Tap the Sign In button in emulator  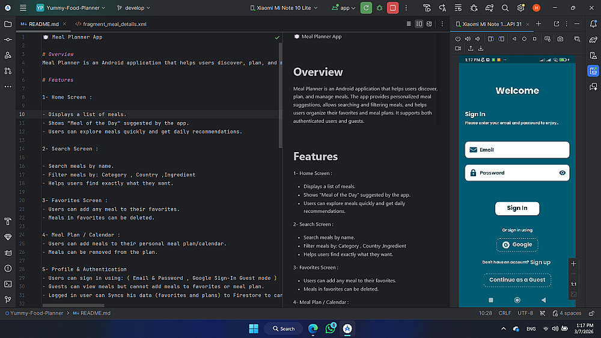point(517,208)
